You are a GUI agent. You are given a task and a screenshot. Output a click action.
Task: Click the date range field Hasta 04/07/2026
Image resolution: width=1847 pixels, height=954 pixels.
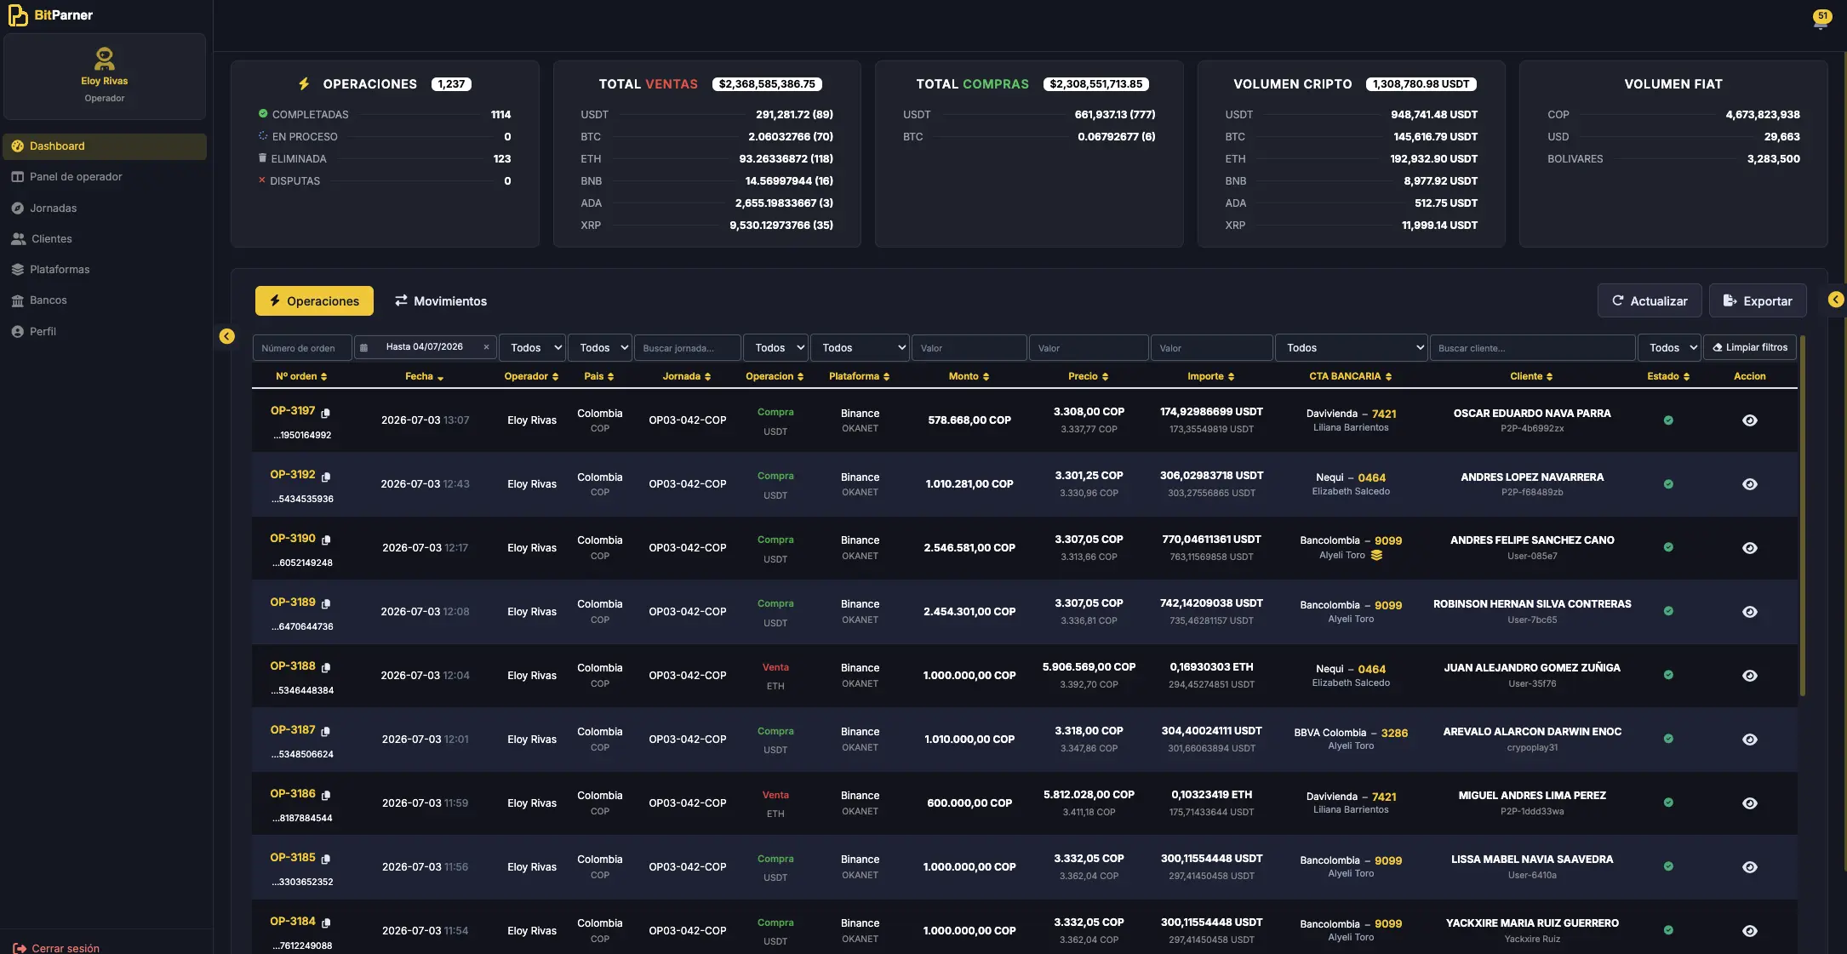425,347
